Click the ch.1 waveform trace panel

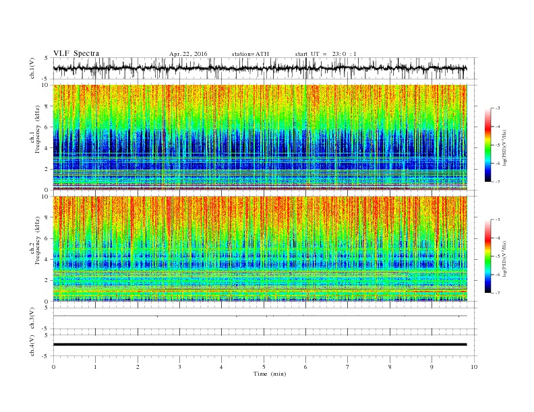click(265, 68)
